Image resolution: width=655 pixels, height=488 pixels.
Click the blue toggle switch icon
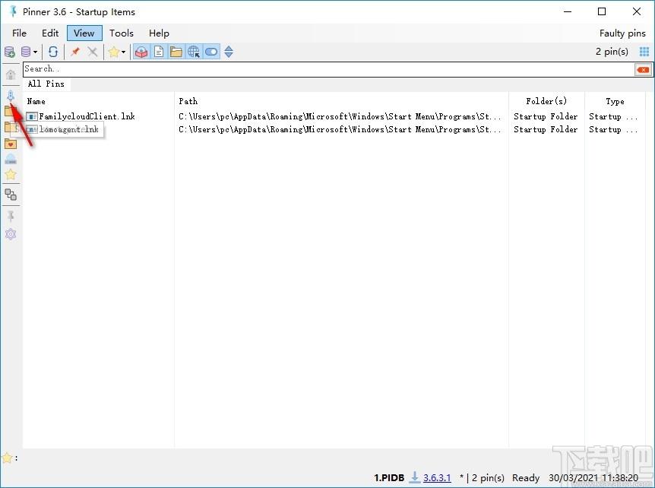(x=211, y=52)
